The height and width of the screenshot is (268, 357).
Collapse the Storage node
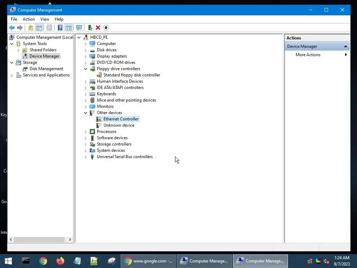[12, 62]
